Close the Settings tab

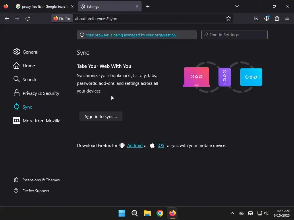[137, 6]
